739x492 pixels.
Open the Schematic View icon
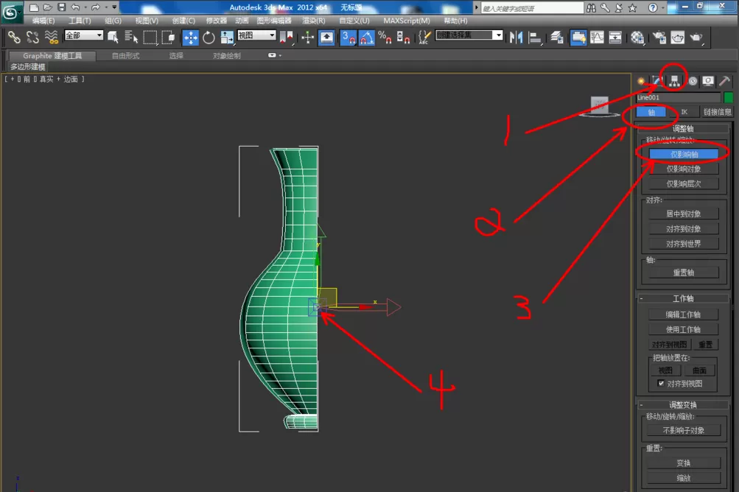coord(615,38)
